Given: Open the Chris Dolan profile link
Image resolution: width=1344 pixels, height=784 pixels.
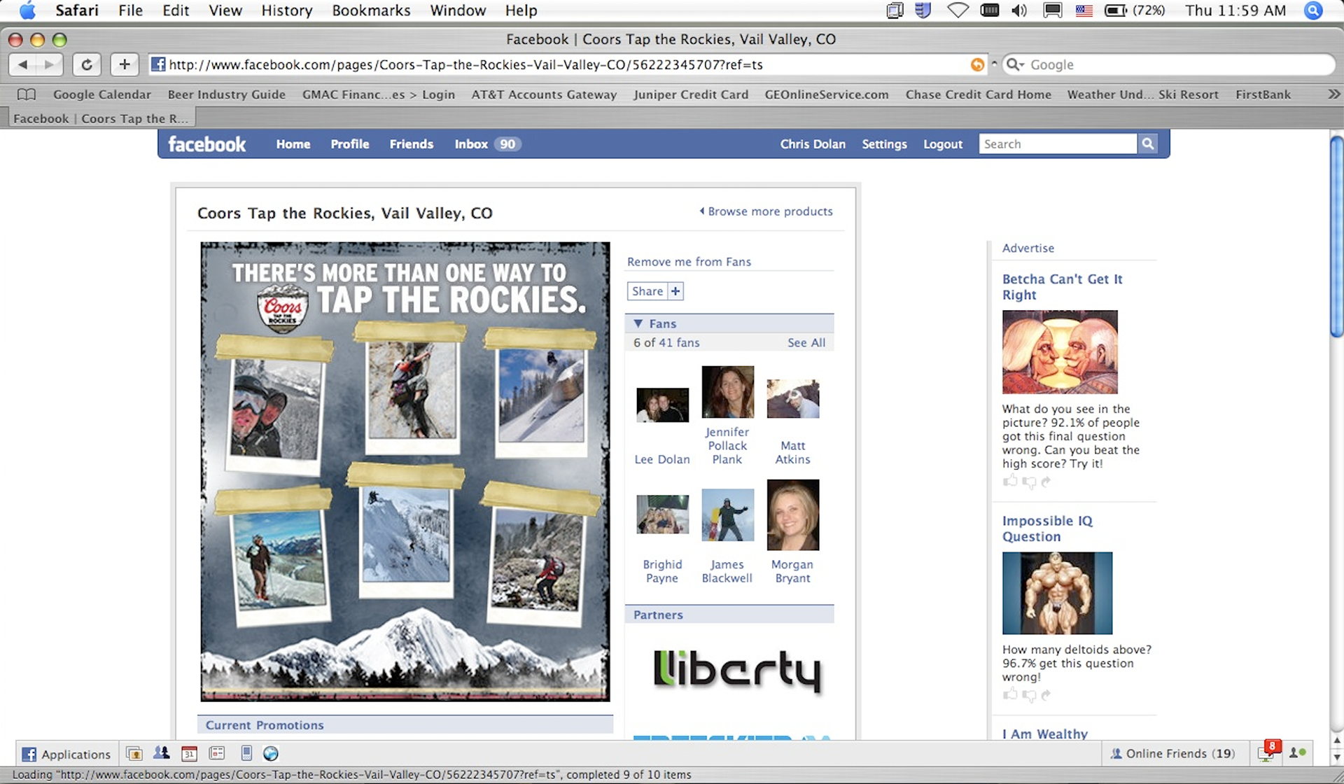Looking at the screenshot, I should coord(813,144).
